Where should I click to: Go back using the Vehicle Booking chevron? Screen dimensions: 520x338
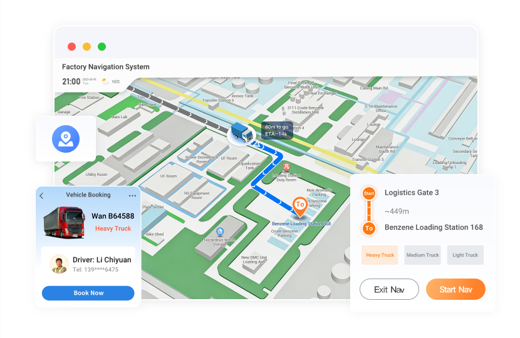(42, 195)
